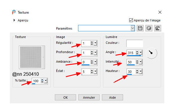Expand the Aperçu preview triangle

pyautogui.click(x=14, y=20)
